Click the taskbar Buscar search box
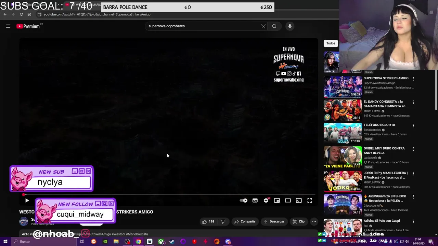Screen dimensions: 438x246 43,242
